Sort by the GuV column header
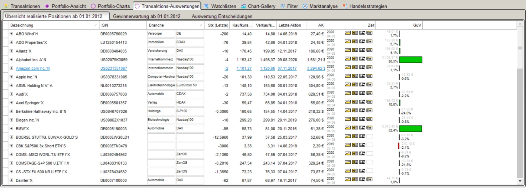Viewport: 526px width, 188px height. click(399, 25)
